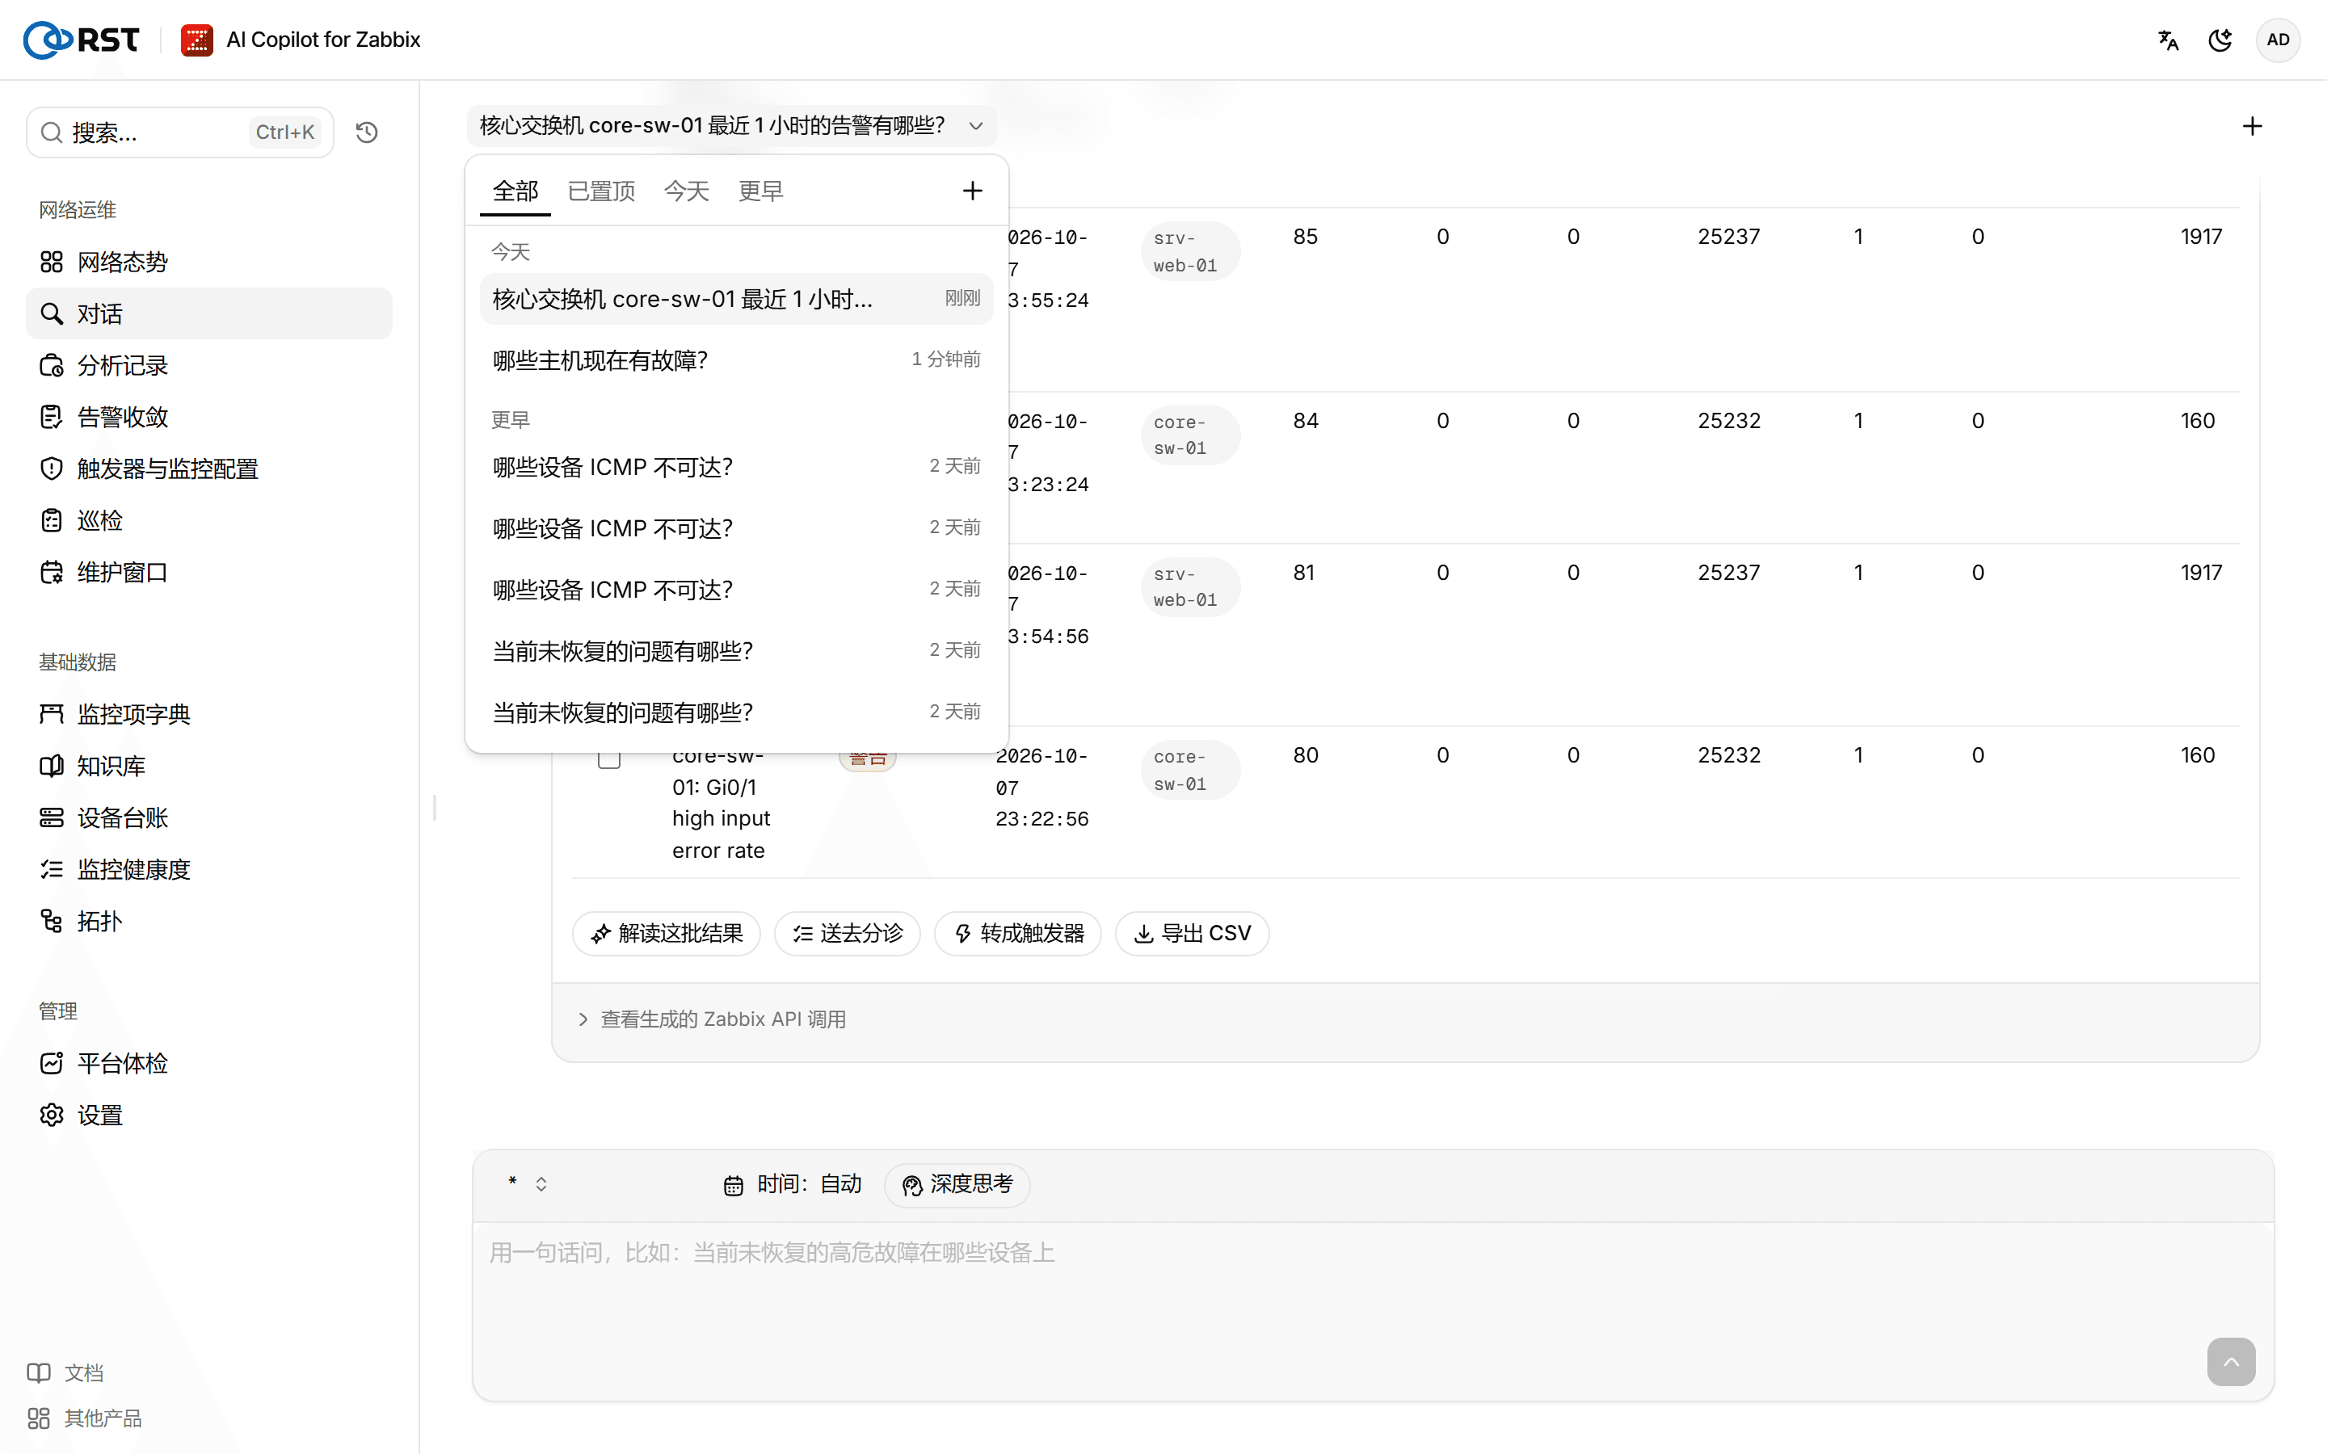The image size is (2327, 1454).
Task: Click 导出 CSV button
Action: pos(1192,933)
